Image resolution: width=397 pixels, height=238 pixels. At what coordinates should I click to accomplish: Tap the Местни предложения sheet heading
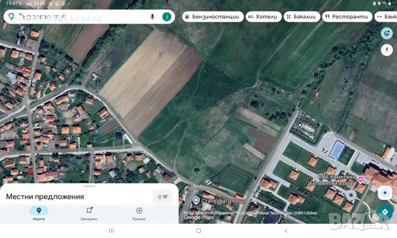(x=45, y=196)
